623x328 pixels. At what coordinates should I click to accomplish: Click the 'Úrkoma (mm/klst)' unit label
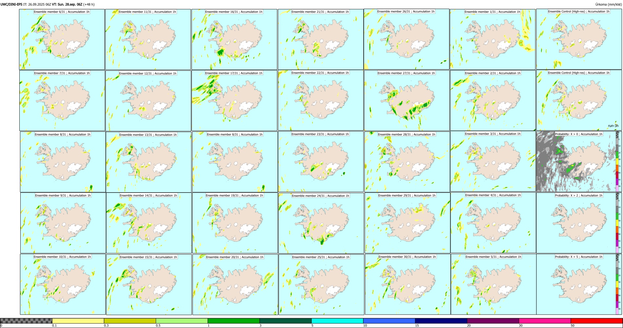tap(609, 4)
